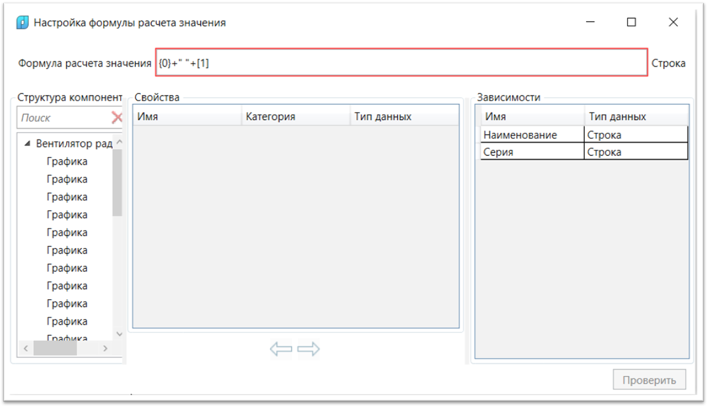Select the last fully visible Графика item
This screenshot has height=406, width=708.
[x=67, y=321]
